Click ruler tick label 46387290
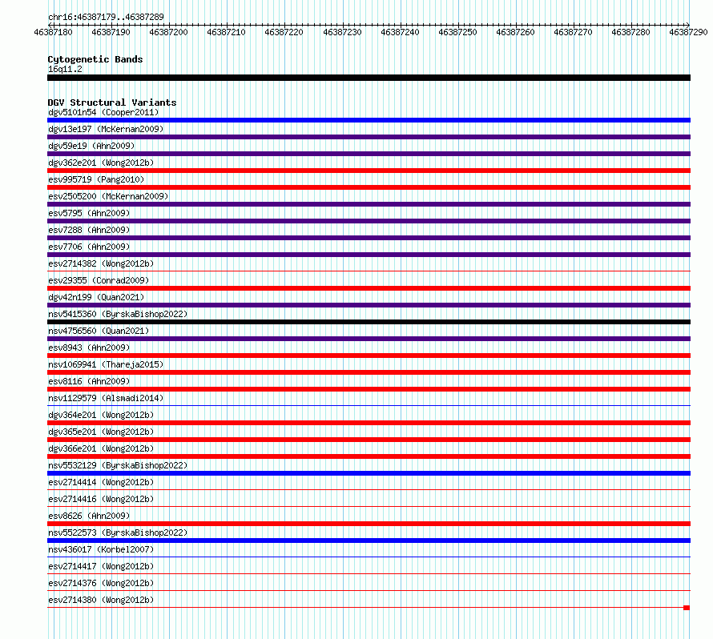The image size is (713, 639). (689, 32)
